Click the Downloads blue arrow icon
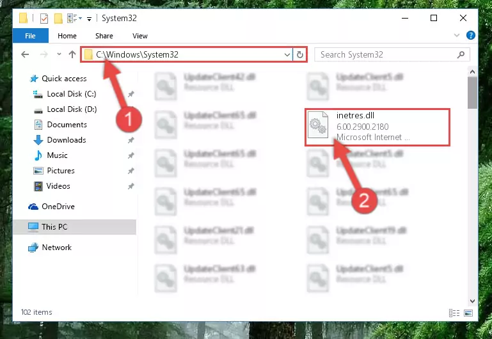This screenshot has width=492, height=339. [x=38, y=140]
